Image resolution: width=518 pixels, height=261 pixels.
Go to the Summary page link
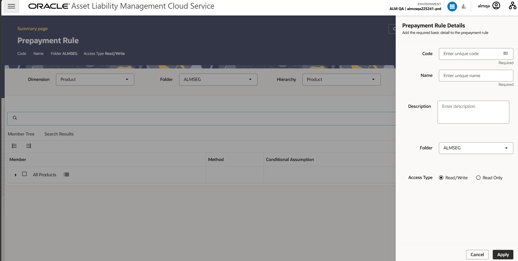tap(32, 29)
